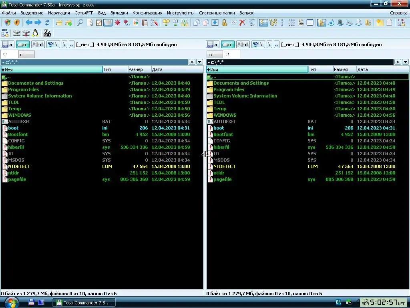Image resolution: width=410 pixels, height=308 pixels.
Task: Click the floppy disk quick launch icon
Action: tap(31, 302)
